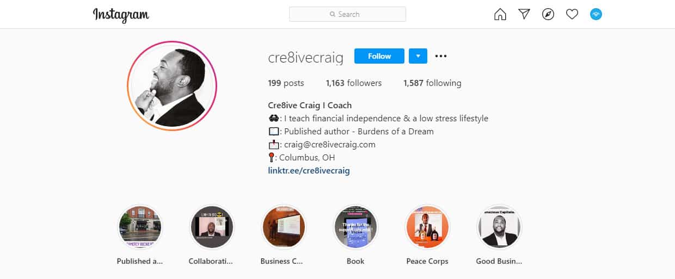The width and height of the screenshot is (675, 279).
Task: View the 1,587 following list
Action: pyautogui.click(x=432, y=83)
